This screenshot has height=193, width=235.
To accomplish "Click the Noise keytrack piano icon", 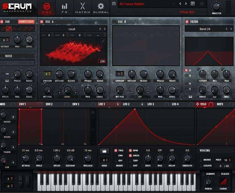I will 7,81.
